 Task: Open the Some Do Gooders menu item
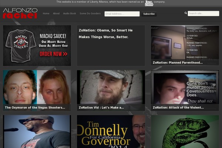pos(90,13)
